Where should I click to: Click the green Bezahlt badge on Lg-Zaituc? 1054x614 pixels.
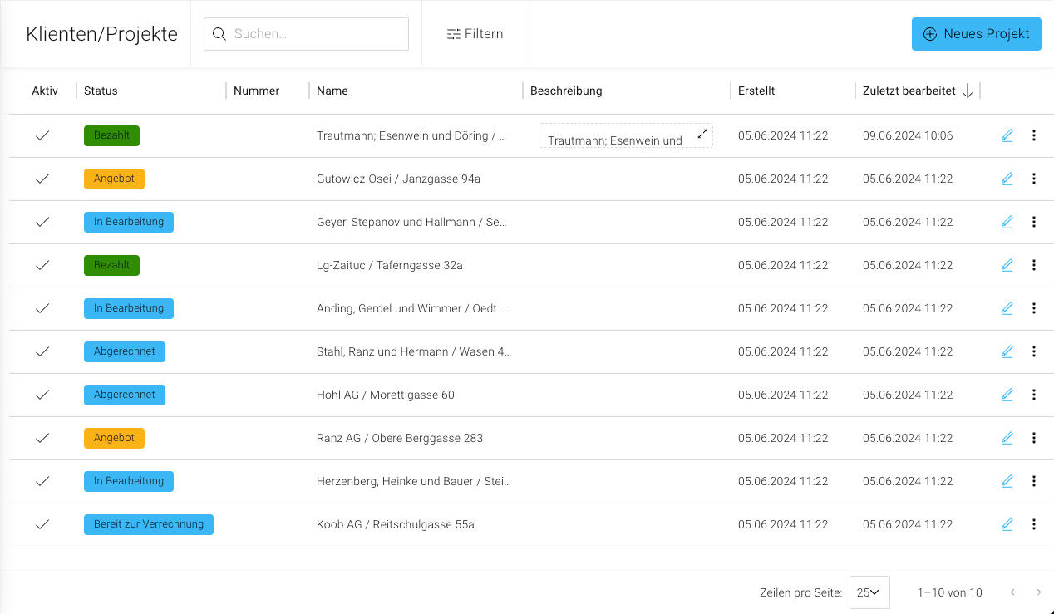tap(111, 265)
